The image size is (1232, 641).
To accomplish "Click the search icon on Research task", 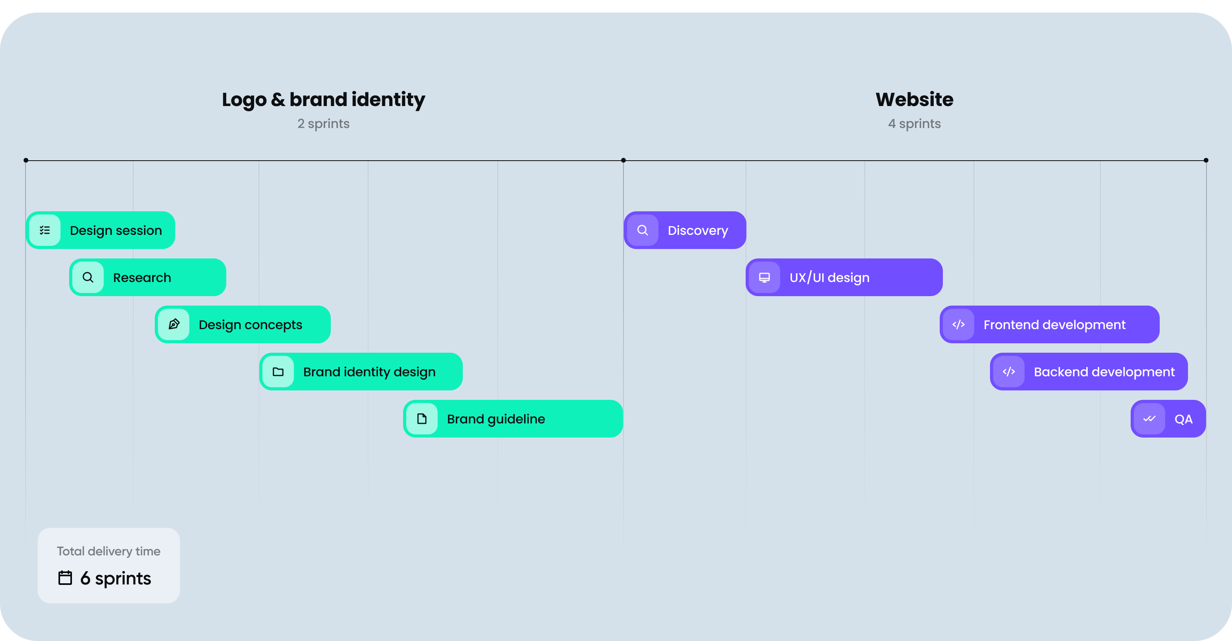I will (x=88, y=277).
